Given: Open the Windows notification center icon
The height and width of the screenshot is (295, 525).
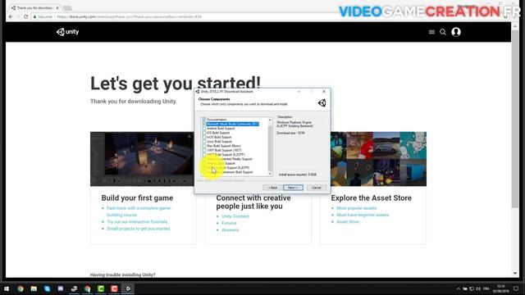Looking at the screenshot, I should pyautogui.click(x=516, y=289).
